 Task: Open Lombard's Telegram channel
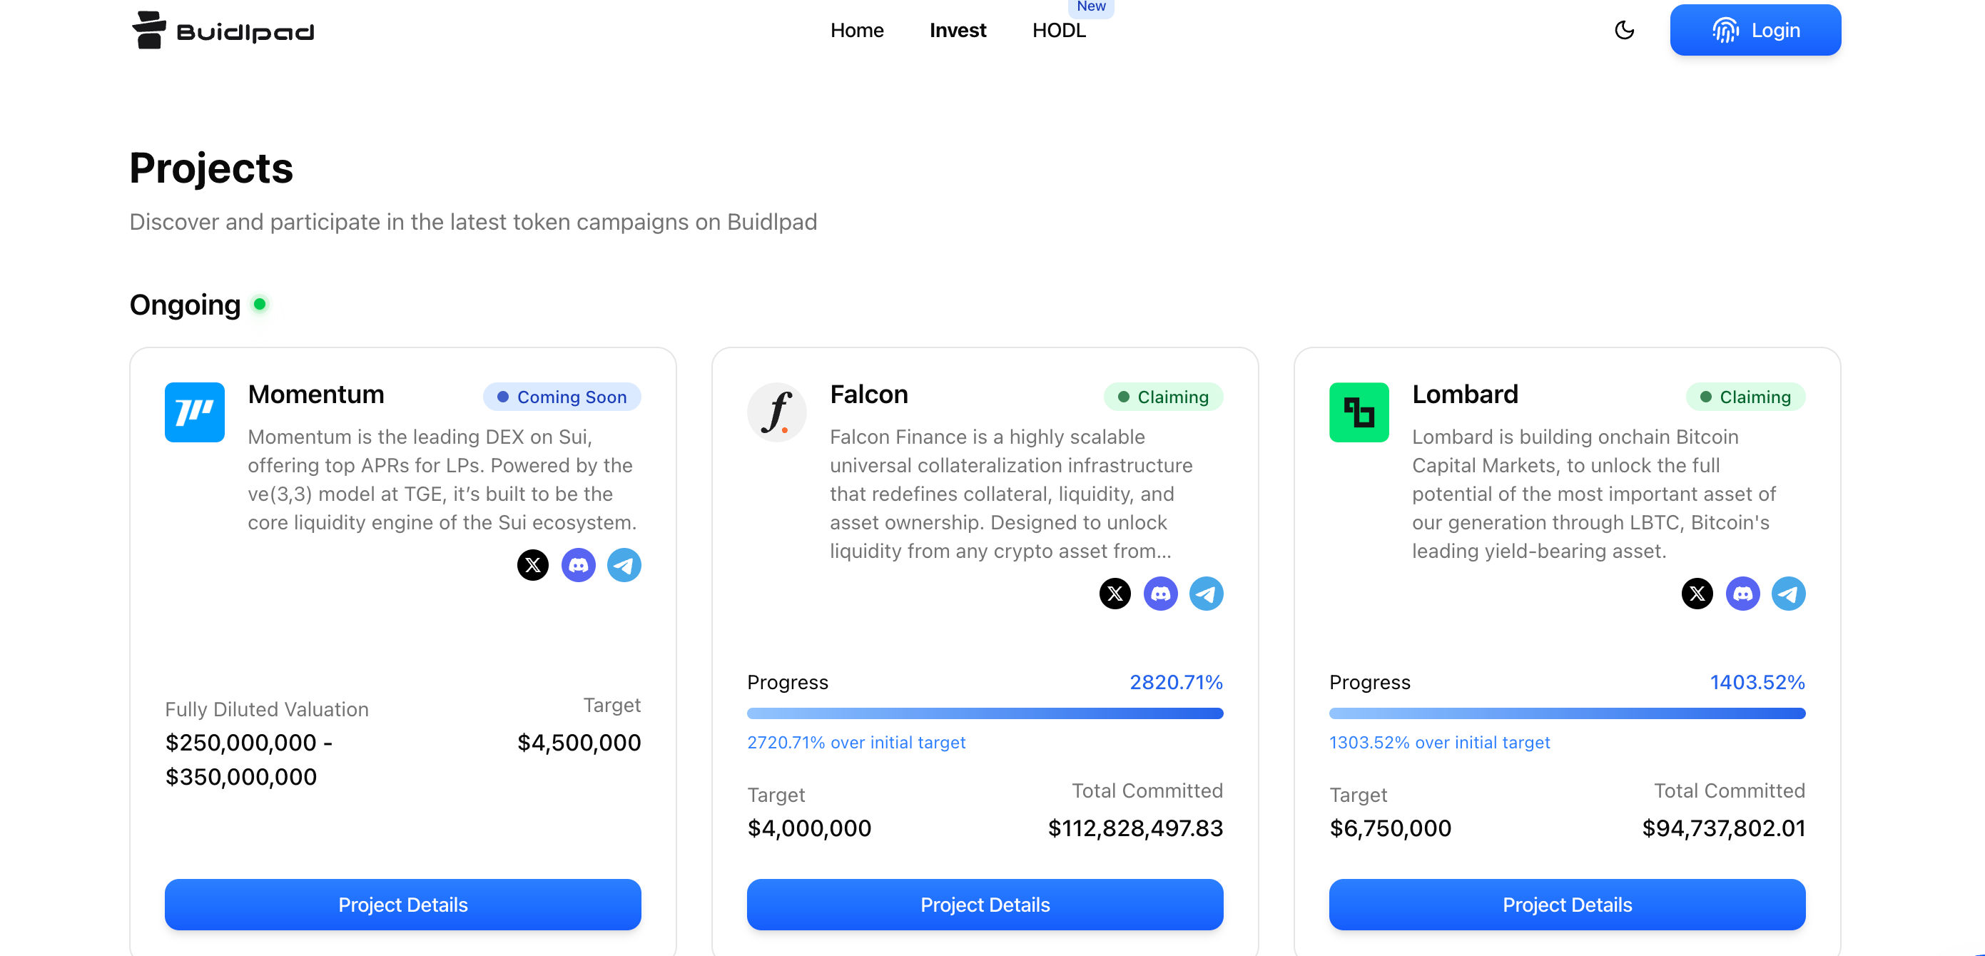[1789, 593]
